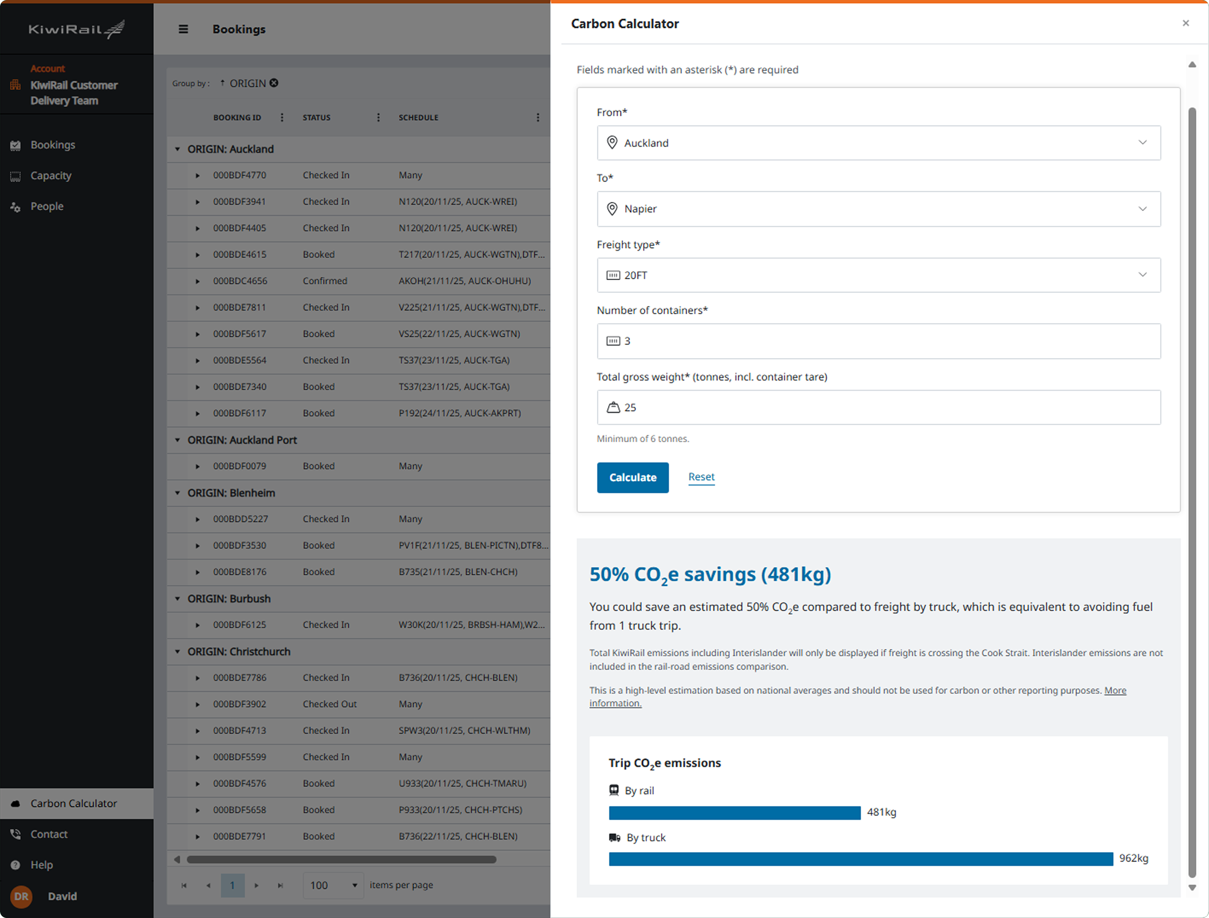The image size is (1209, 918).
Task: Collapse the ORIGIN: Christchurch group
Action: [x=178, y=651]
